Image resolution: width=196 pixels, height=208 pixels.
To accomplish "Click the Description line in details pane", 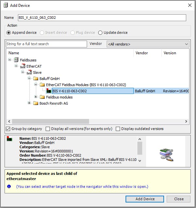I will [x=78, y=160].
